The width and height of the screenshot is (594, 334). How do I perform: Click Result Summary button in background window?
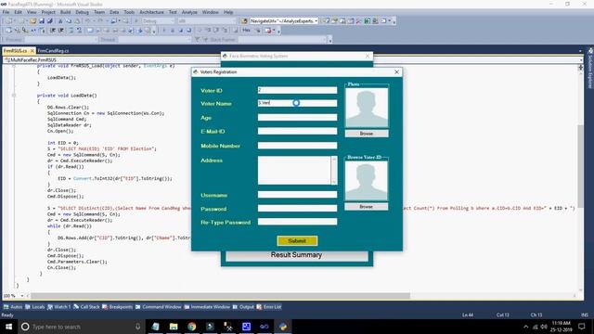297,255
